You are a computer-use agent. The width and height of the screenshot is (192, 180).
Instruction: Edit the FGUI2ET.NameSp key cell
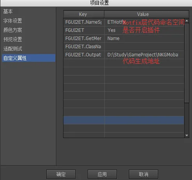pyautogui.click(x=84, y=22)
